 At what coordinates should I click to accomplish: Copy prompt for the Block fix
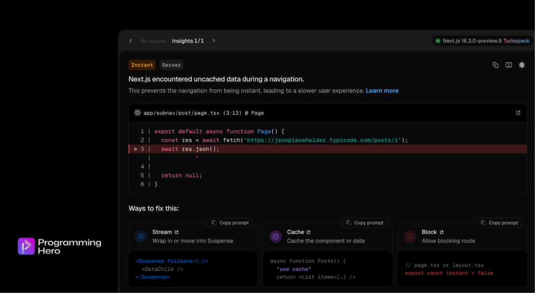[x=499, y=222]
